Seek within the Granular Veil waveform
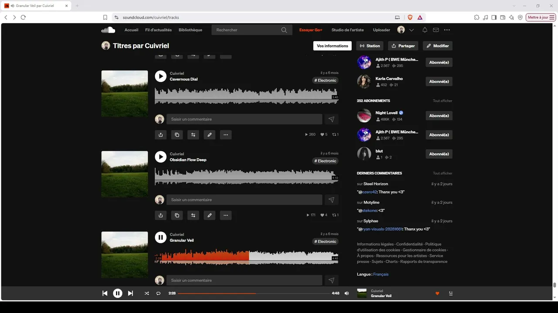This screenshot has height=313, width=558. [x=246, y=257]
